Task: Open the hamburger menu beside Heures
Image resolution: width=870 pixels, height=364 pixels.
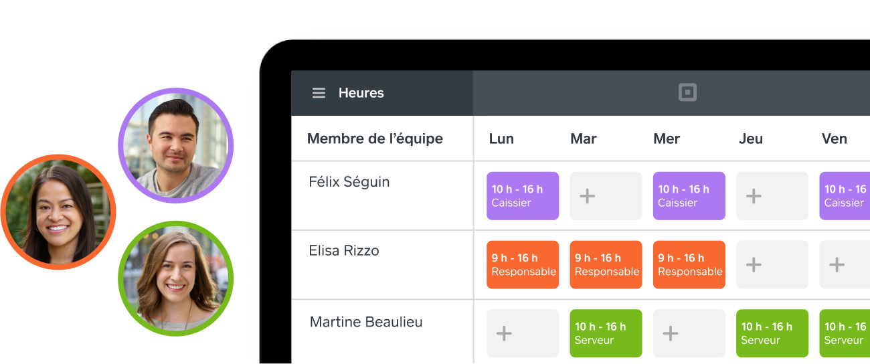Action: click(x=319, y=93)
